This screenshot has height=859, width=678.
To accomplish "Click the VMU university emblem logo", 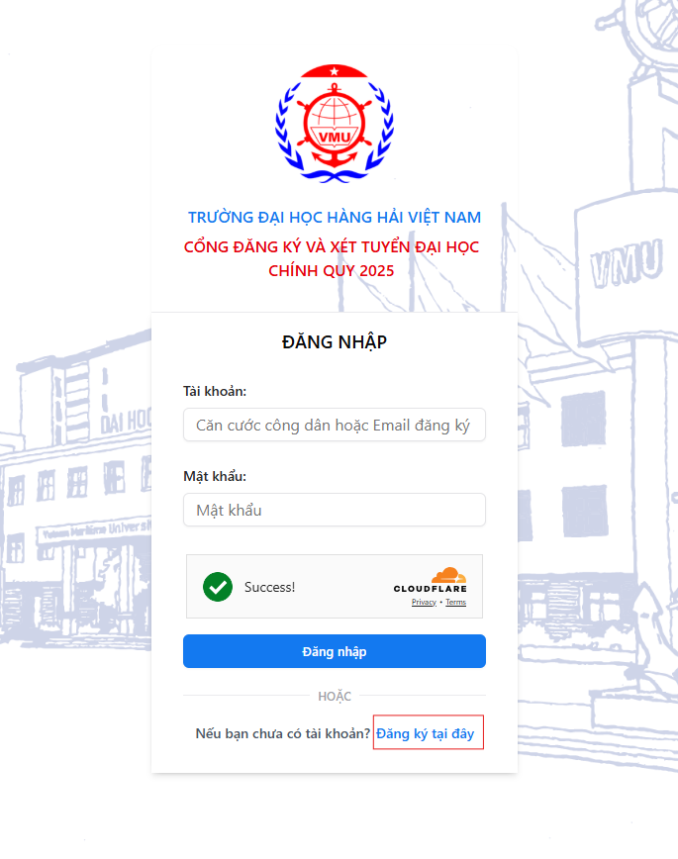I will tap(335, 124).
